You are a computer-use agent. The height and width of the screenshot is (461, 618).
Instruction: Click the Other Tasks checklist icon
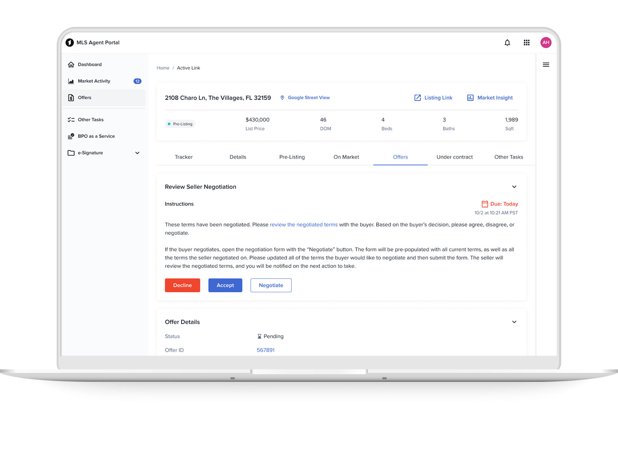click(x=71, y=120)
